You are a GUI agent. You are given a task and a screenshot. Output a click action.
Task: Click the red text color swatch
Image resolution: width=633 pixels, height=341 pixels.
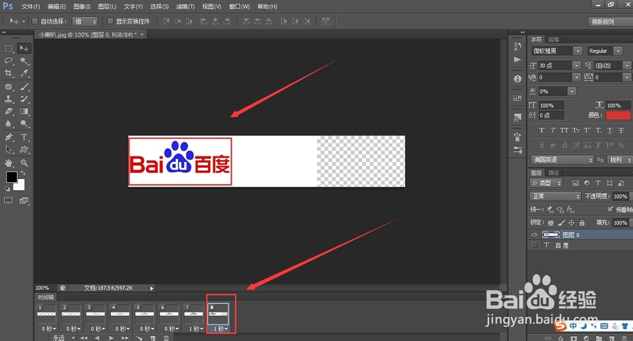[x=618, y=115]
